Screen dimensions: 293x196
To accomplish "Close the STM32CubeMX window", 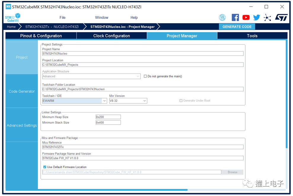I will click(282, 7).
